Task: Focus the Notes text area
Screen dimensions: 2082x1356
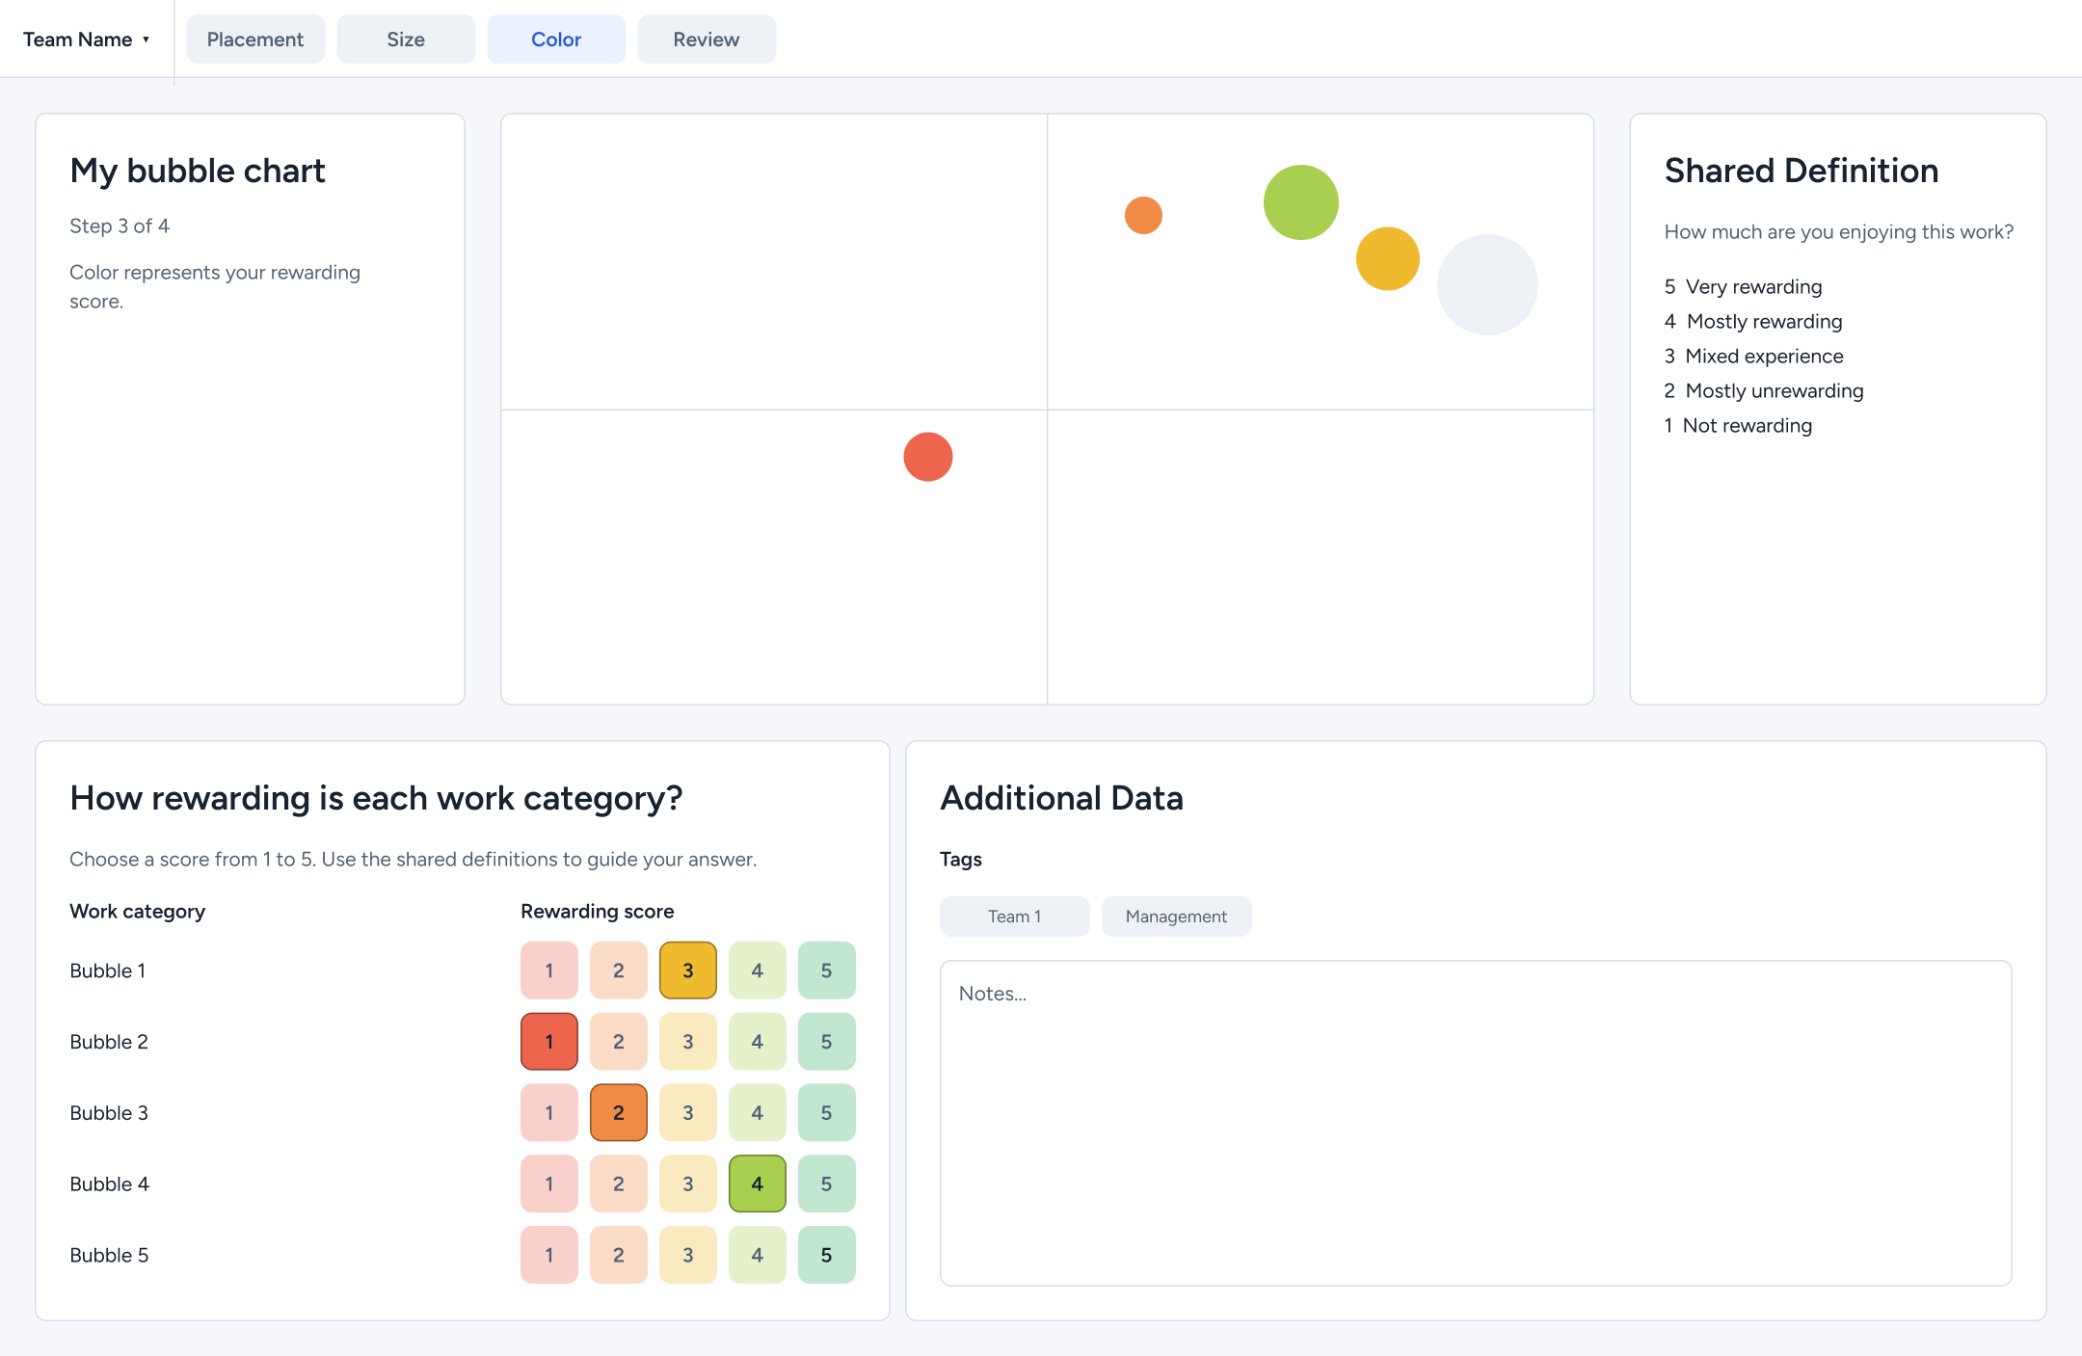Action: [x=1476, y=1123]
